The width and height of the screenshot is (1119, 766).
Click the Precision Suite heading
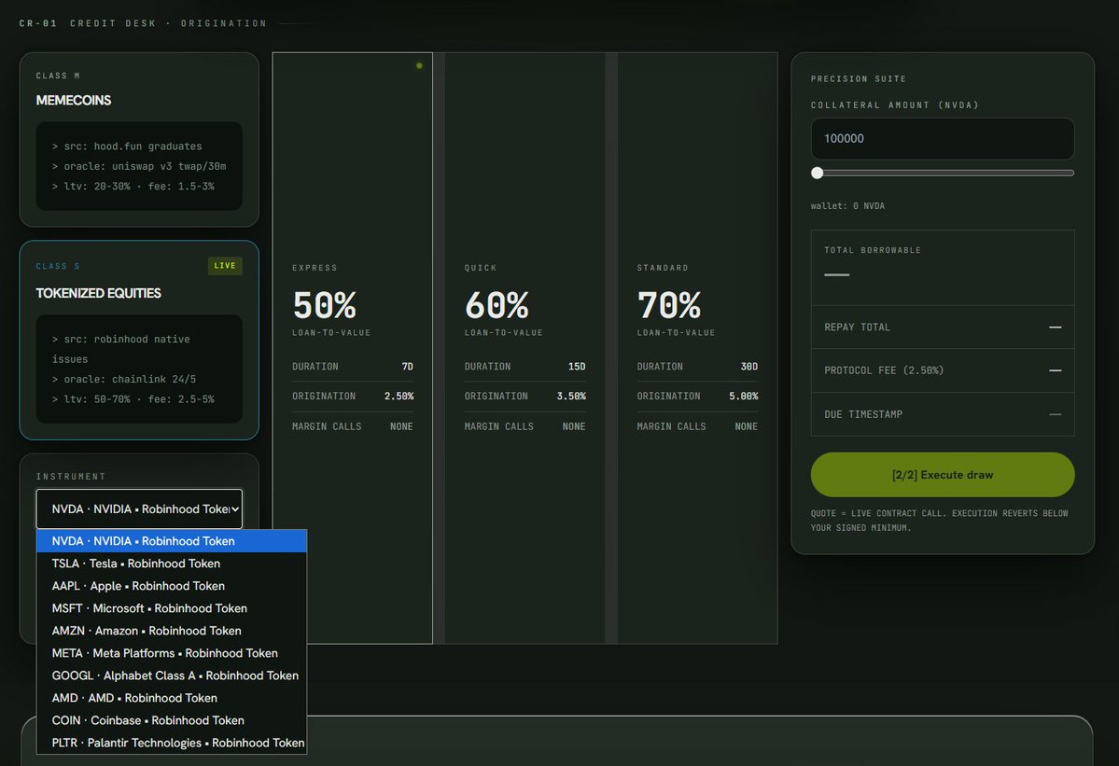tap(859, 79)
